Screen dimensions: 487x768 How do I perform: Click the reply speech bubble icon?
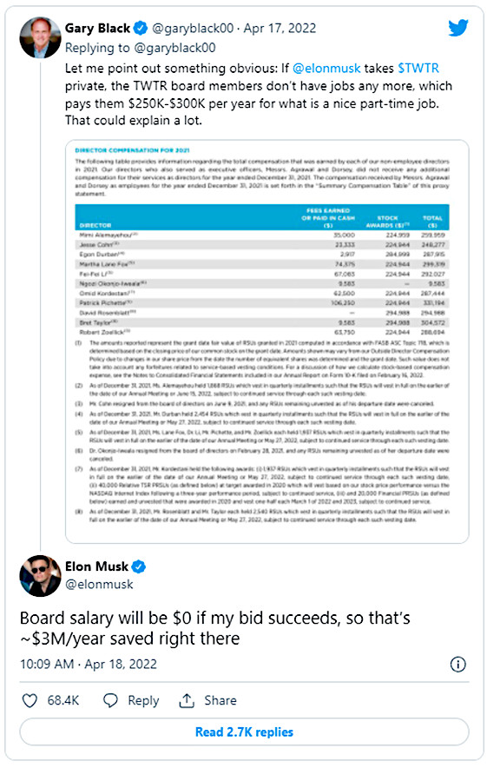[110, 700]
